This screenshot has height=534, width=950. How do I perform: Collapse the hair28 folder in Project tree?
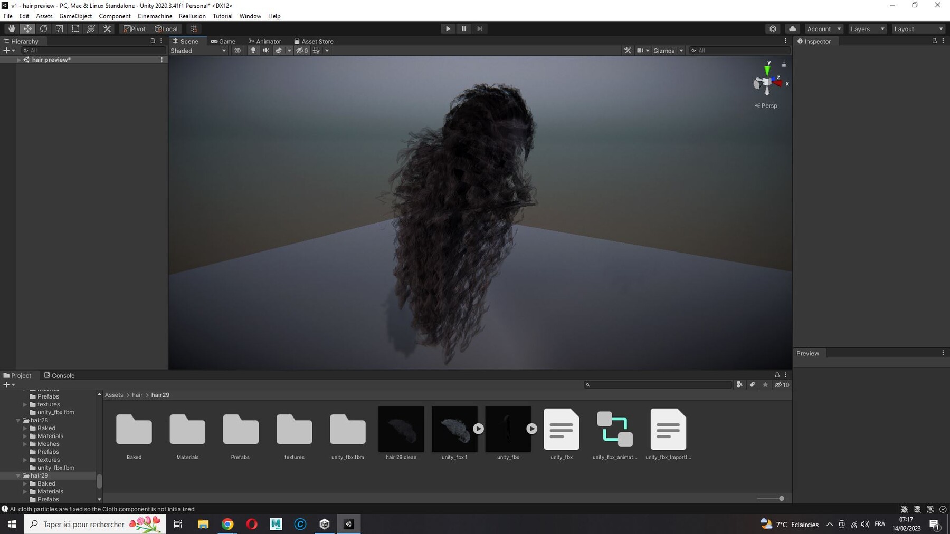coord(18,420)
